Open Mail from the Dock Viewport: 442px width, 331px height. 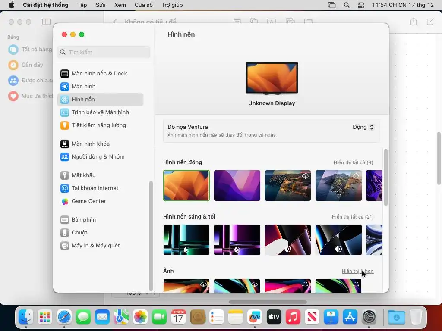click(102, 317)
